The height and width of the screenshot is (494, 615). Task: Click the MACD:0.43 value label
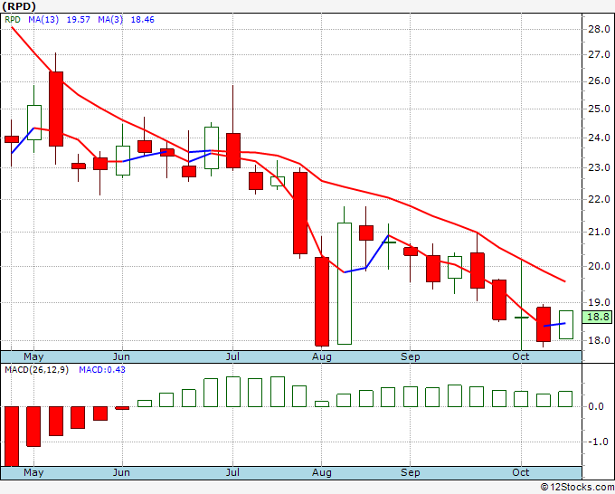(102, 370)
